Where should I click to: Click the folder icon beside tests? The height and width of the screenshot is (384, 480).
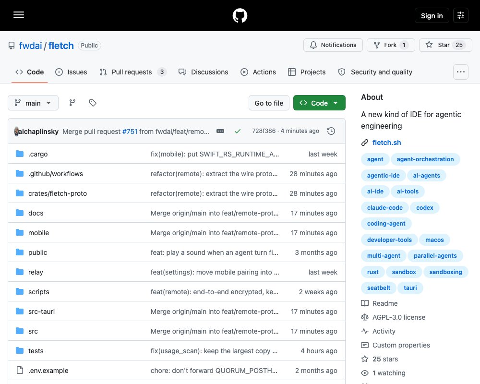coord(20,350)
